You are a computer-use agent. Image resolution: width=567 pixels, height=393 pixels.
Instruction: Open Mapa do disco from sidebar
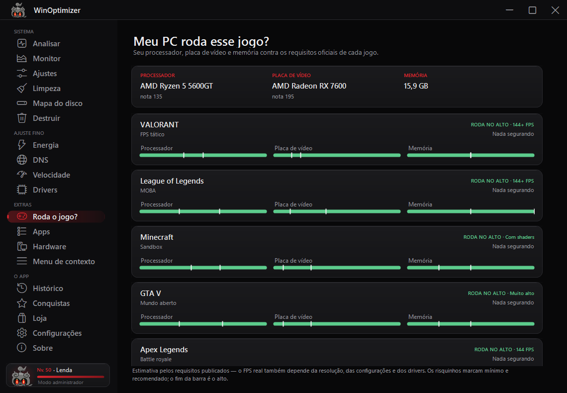pyautogui.click(x=56, y=103)
